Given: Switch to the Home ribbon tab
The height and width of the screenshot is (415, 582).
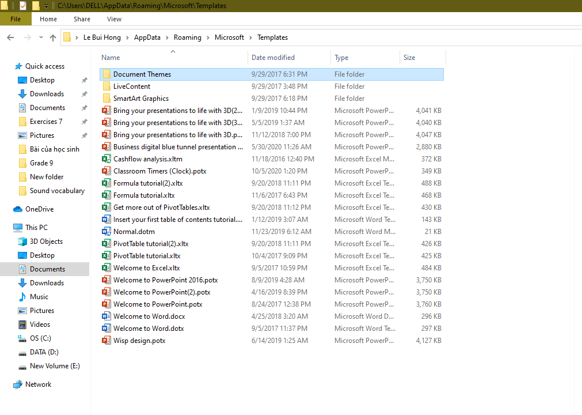Looking at the screenshot, I should 48,19.
